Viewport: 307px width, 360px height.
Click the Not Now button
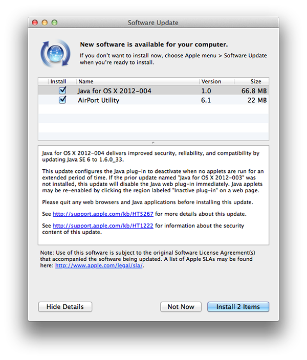181,307
